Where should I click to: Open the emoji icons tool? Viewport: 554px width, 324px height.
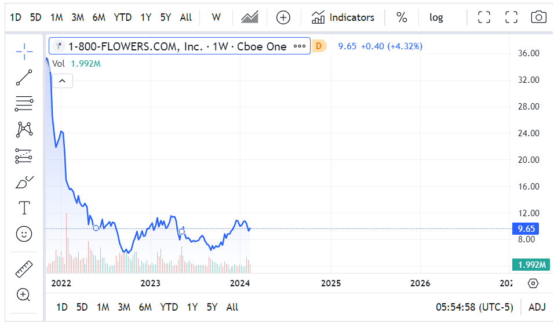24,234
